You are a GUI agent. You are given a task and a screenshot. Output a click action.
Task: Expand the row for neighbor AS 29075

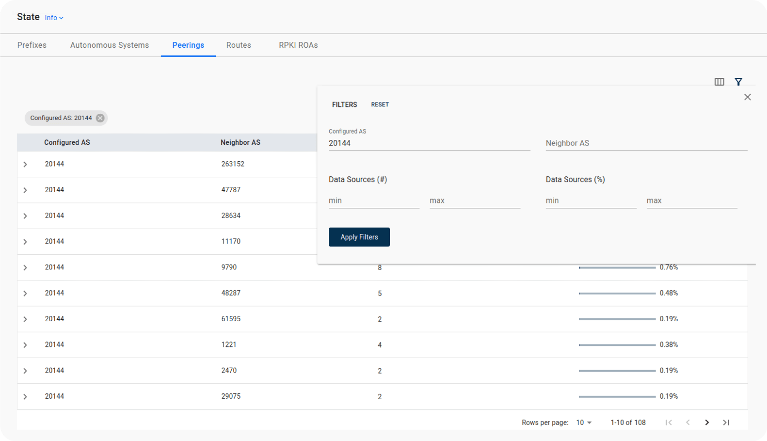tap(25, 397)
